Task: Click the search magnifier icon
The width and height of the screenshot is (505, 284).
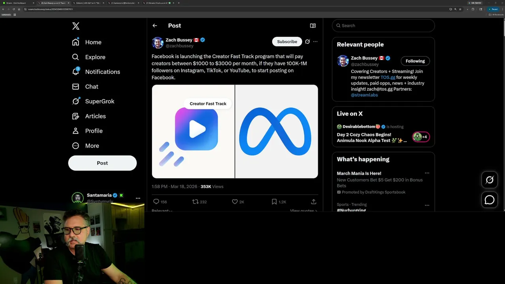Action: (x=338, y=26)
